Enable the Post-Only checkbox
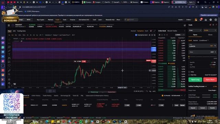The width and height of the screenshot is (220, 124). pyautogui.click(x=189, y=75)
